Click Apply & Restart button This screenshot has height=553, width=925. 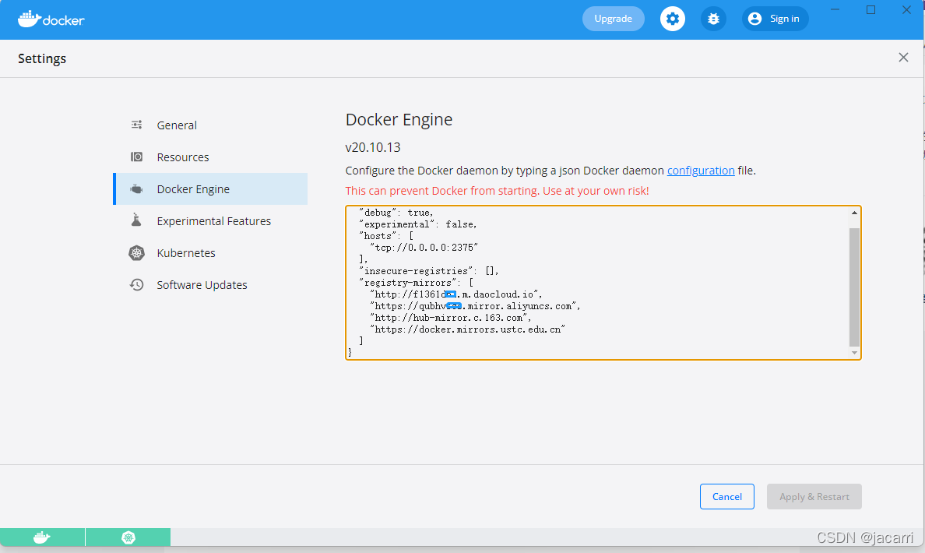pyautogui.click(x=814, y=496)
